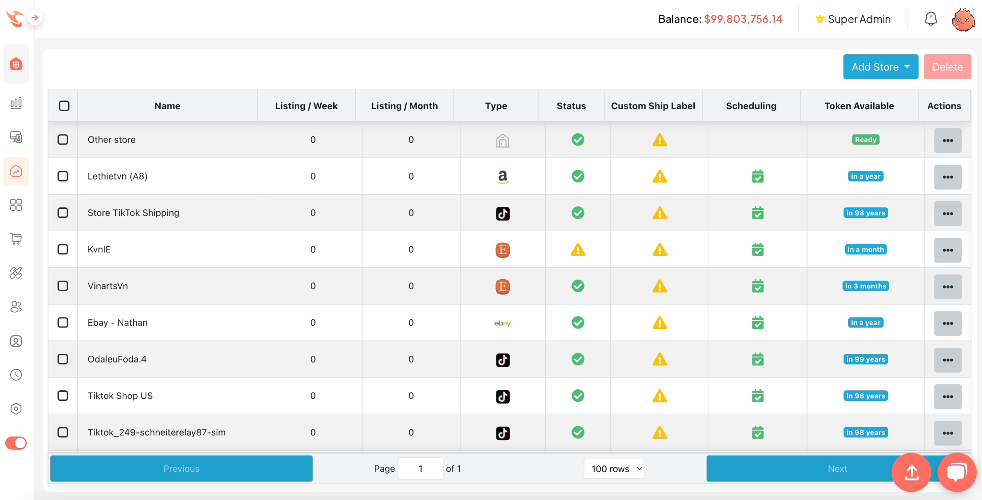Expand the Add Store dropdown
Screen dimensions: 982x500
(880, 67)
